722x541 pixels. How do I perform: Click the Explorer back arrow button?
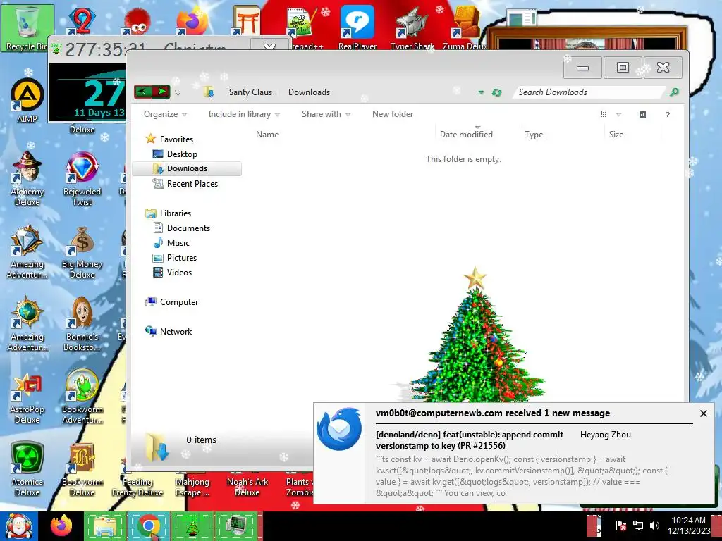(x=142, y=92)
